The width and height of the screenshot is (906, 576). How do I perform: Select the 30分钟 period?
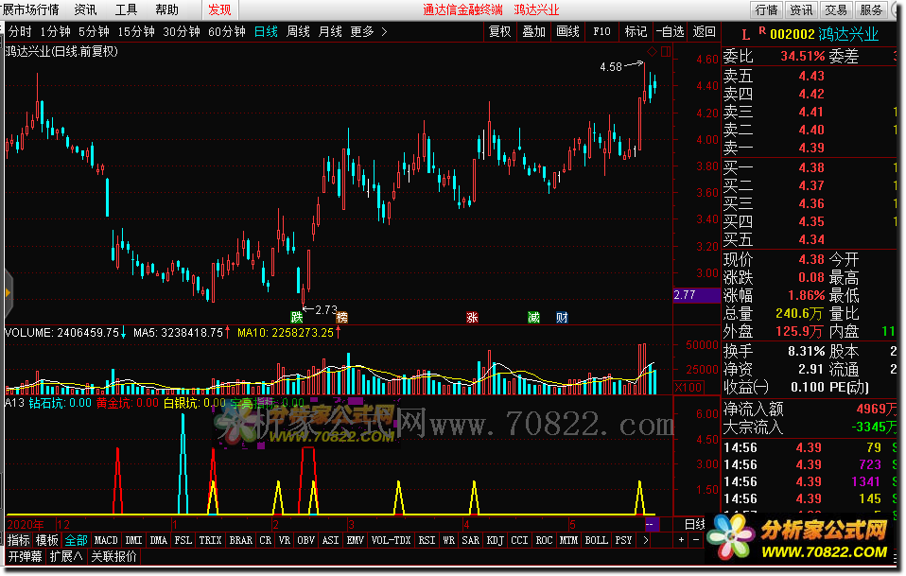coord(182,32)
